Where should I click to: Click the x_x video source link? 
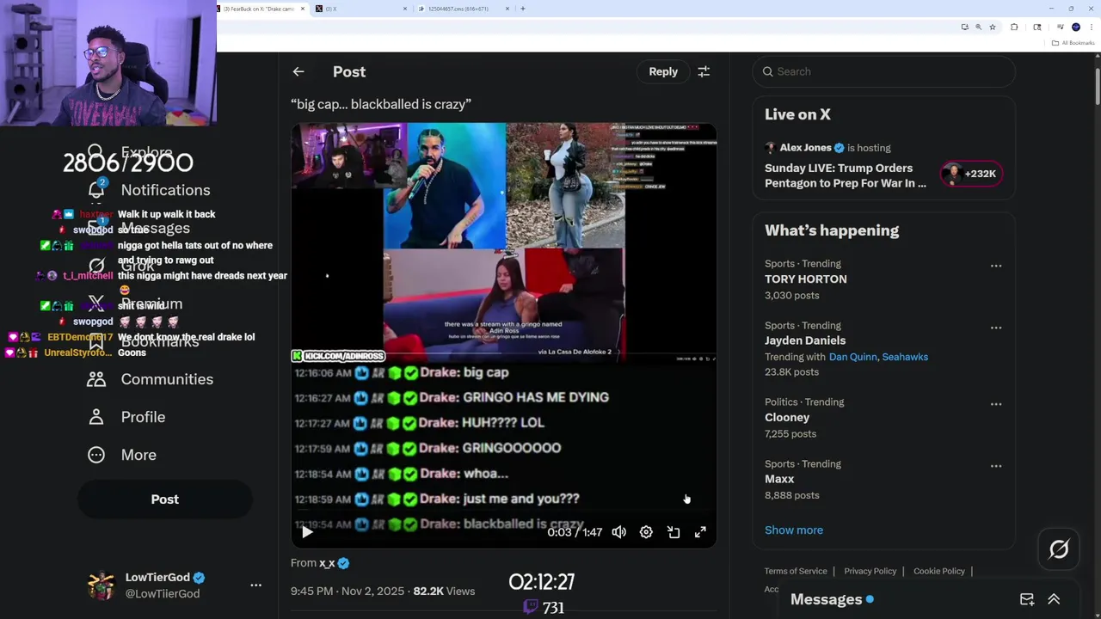point(327,563)
